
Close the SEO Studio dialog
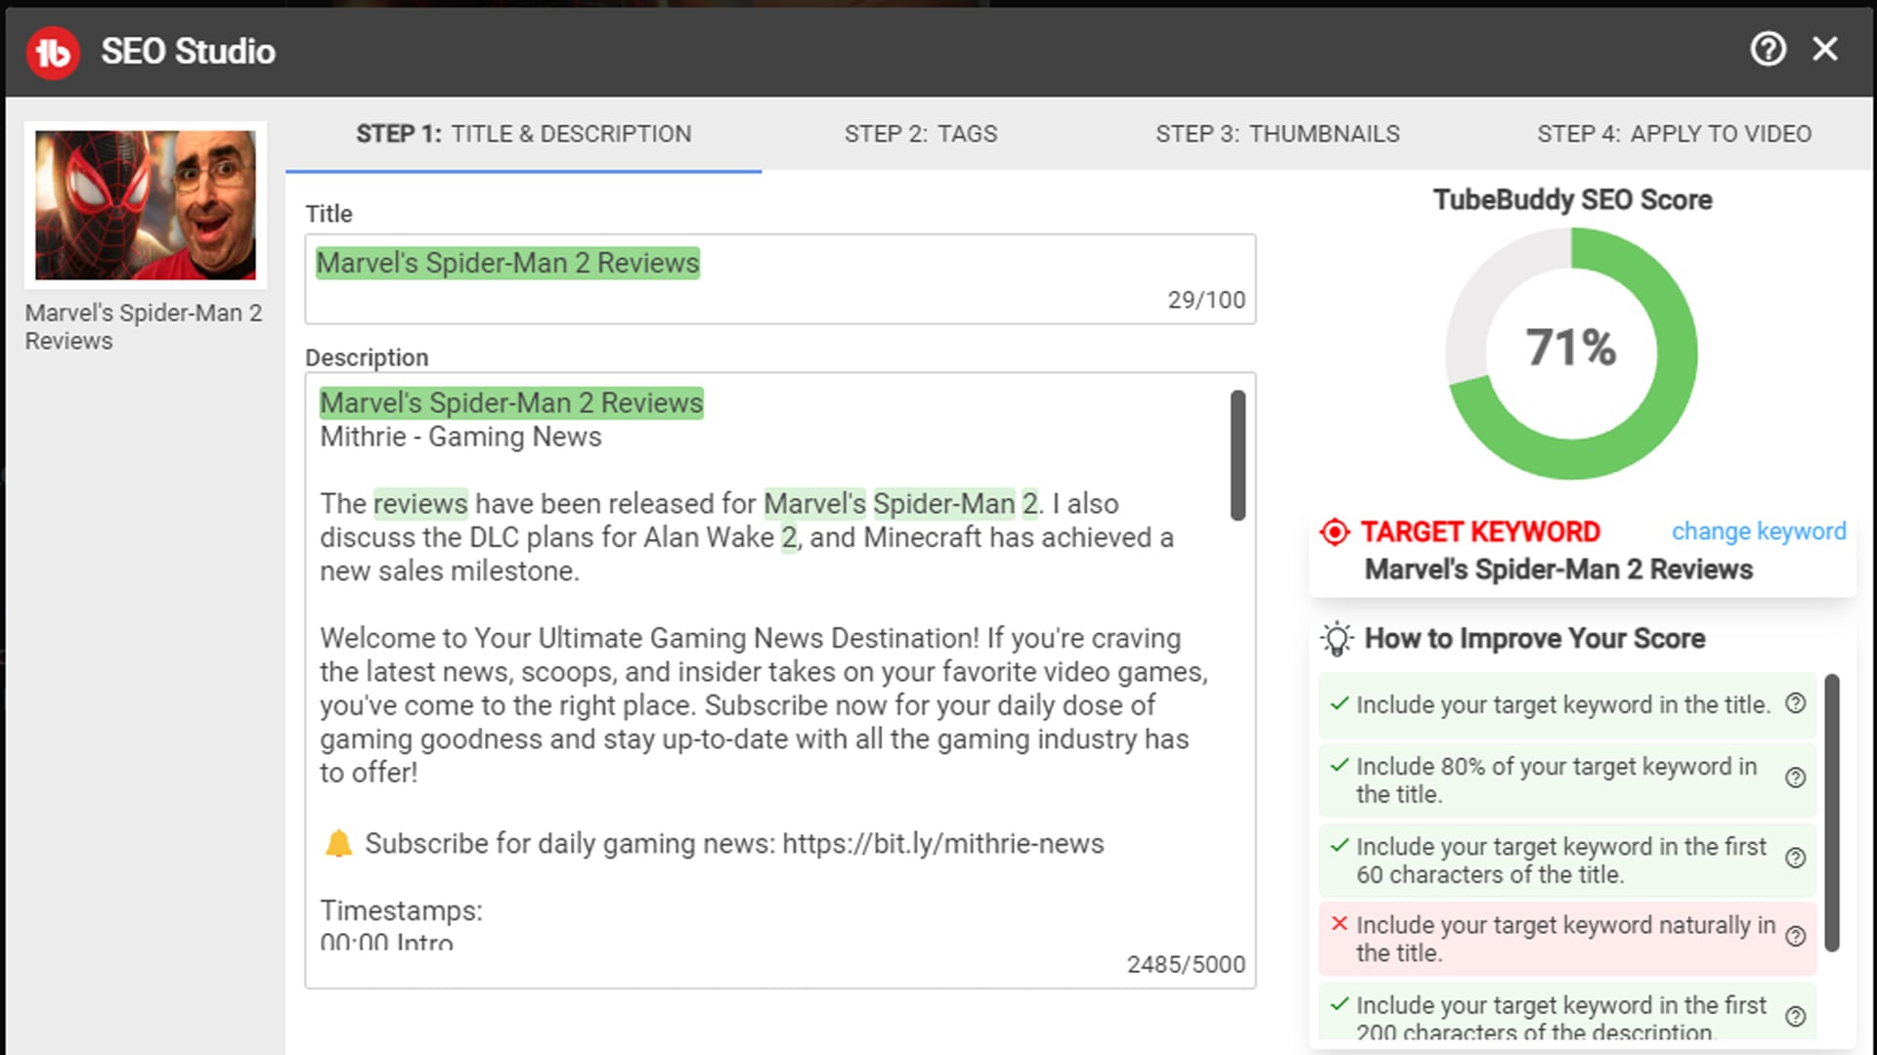[x=1825, y=49]
